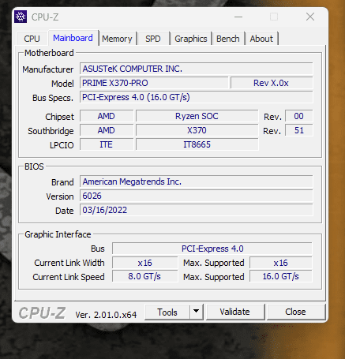The height and width of the screenshot is (359, 345).
Task: Open the Graphics tab
Action: coord(191,39)
